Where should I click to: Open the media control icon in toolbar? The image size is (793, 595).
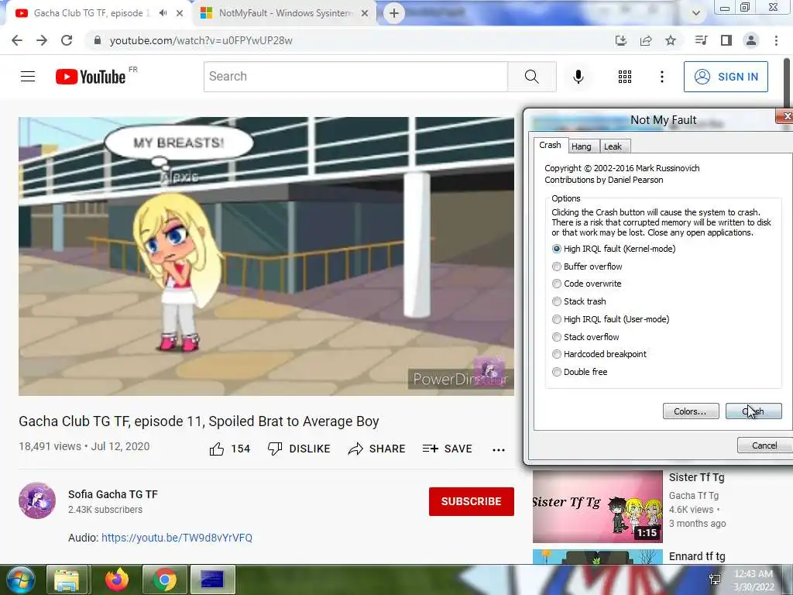701,40
